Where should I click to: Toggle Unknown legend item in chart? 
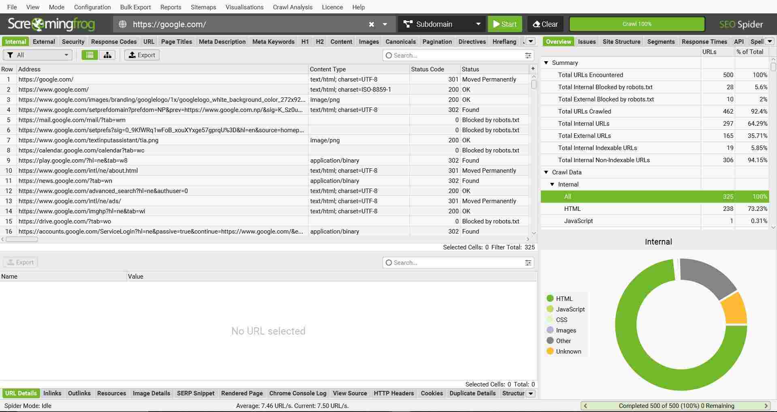564,351
